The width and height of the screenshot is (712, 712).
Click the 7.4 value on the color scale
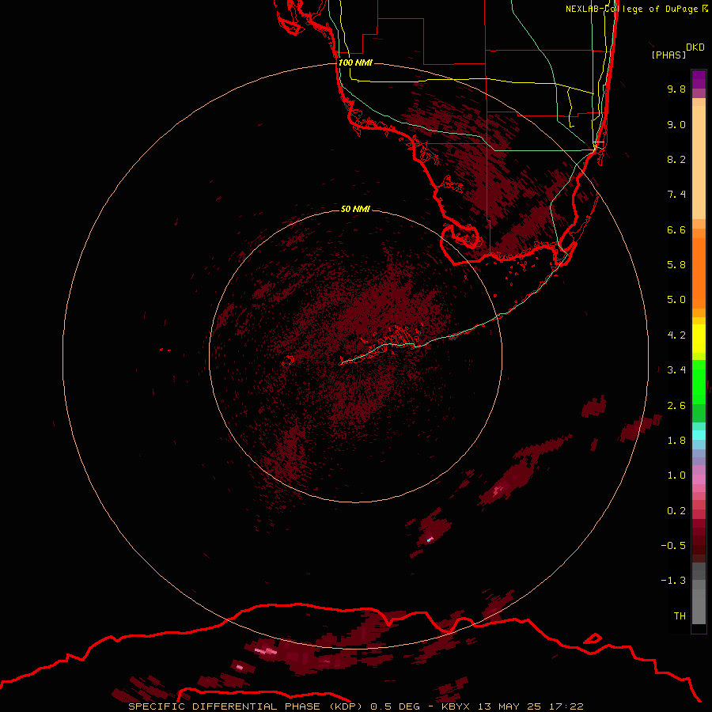(676, 195)
